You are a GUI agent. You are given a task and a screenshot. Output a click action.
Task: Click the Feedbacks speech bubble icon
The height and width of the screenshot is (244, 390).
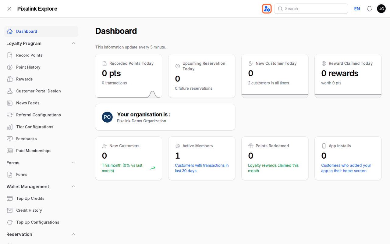coord(10,138)
